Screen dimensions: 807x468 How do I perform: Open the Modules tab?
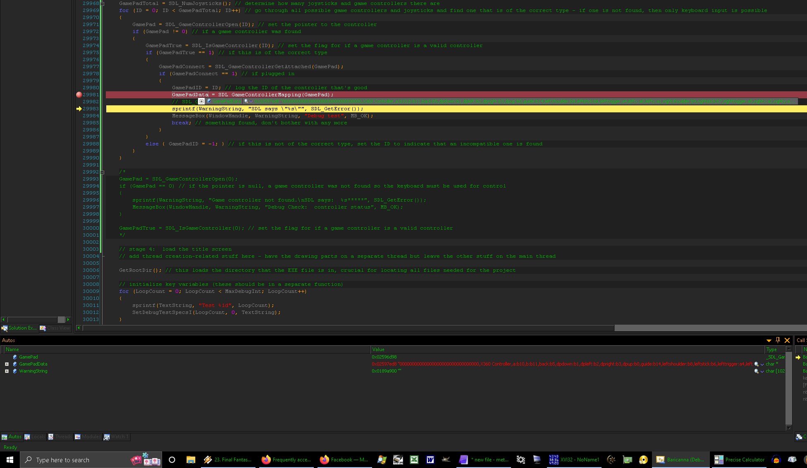click(x=88, y=437)
